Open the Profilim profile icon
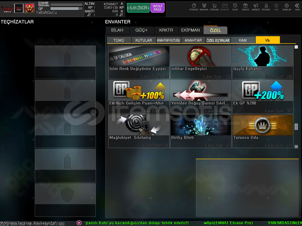The width and height of the screenshot is (302, 226). coord(266,7)
